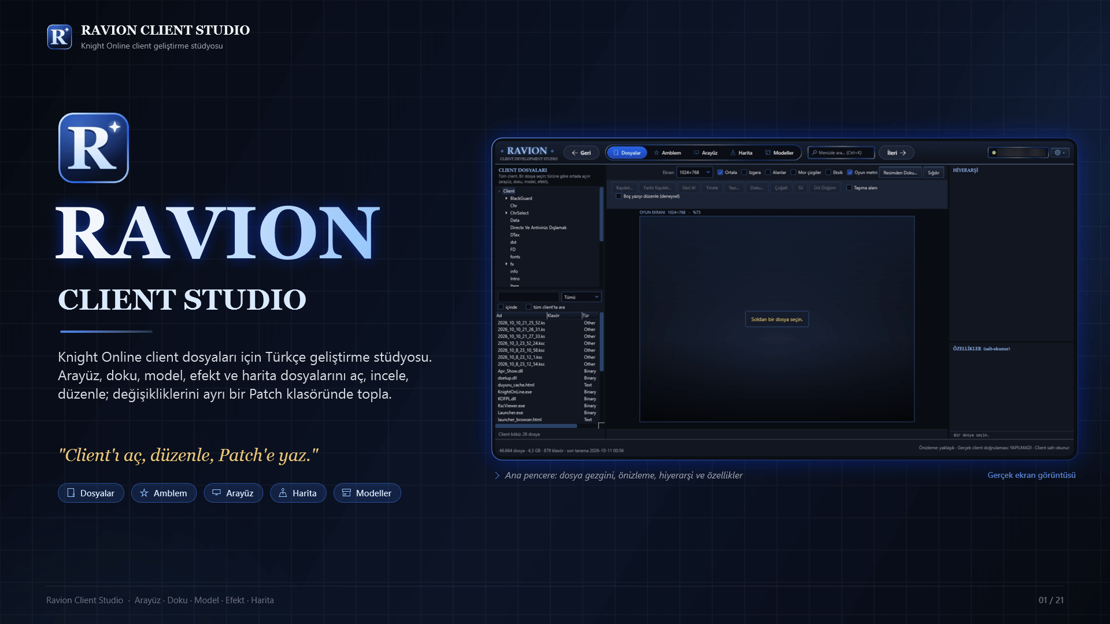The height and width of the screenshot is (624, 1110).
Task: Click the file list horizontal scrollbar
Action: click(536, 426)
